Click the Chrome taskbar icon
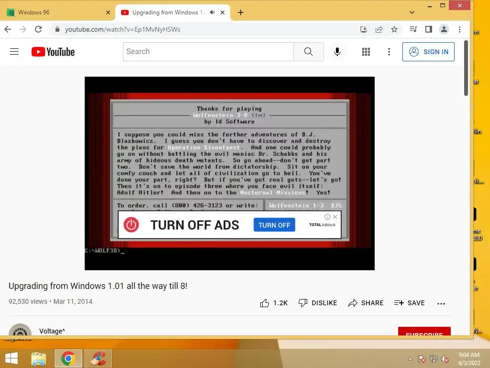490x368 pixels. coord(68,358)
